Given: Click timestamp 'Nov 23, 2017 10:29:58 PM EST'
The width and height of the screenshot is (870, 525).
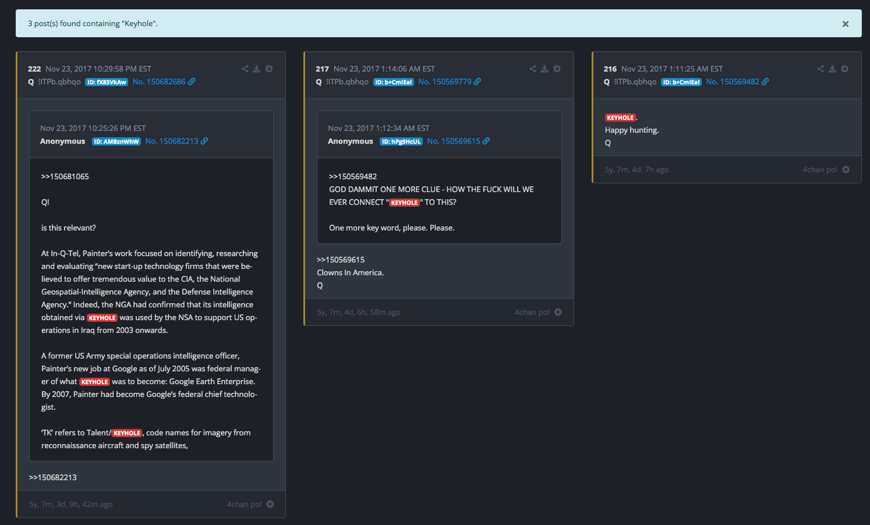Looking at the screenshot, I should (98, 69).
